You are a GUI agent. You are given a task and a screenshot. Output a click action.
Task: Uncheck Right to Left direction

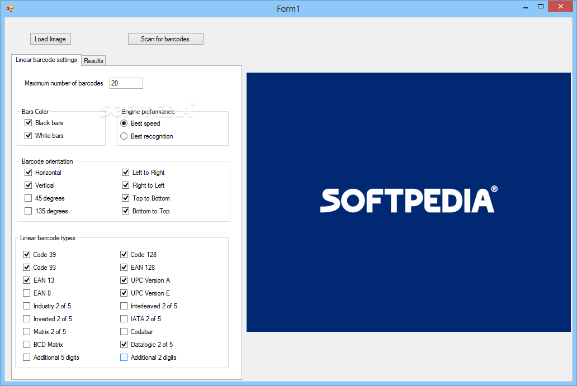[125, 185]
